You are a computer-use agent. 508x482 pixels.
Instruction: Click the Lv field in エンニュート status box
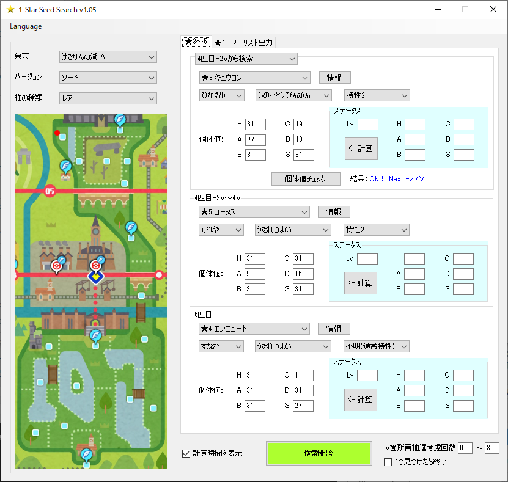point(367,376)
